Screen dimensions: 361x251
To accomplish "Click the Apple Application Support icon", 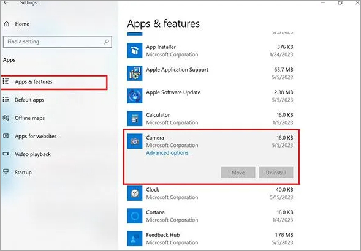I will [135, 73].
